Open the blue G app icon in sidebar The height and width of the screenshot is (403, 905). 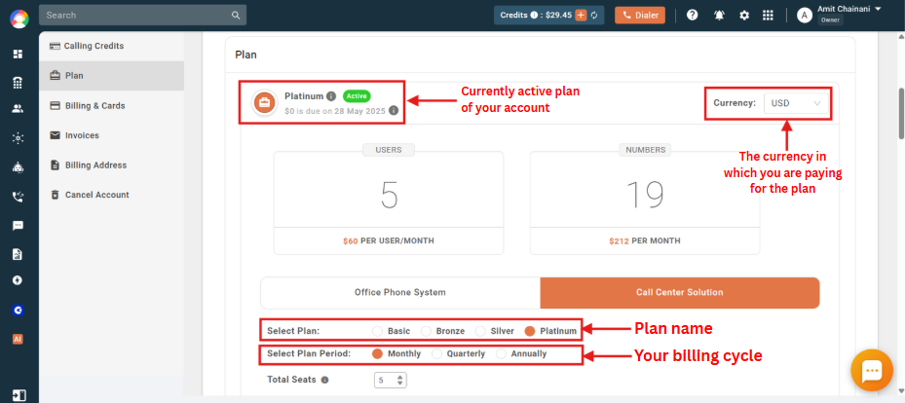pos(18,311)
